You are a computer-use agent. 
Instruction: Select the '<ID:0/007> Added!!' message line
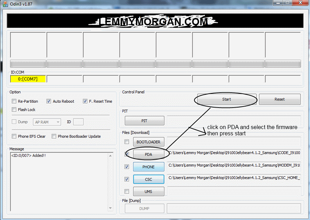(x=28, y=155)
